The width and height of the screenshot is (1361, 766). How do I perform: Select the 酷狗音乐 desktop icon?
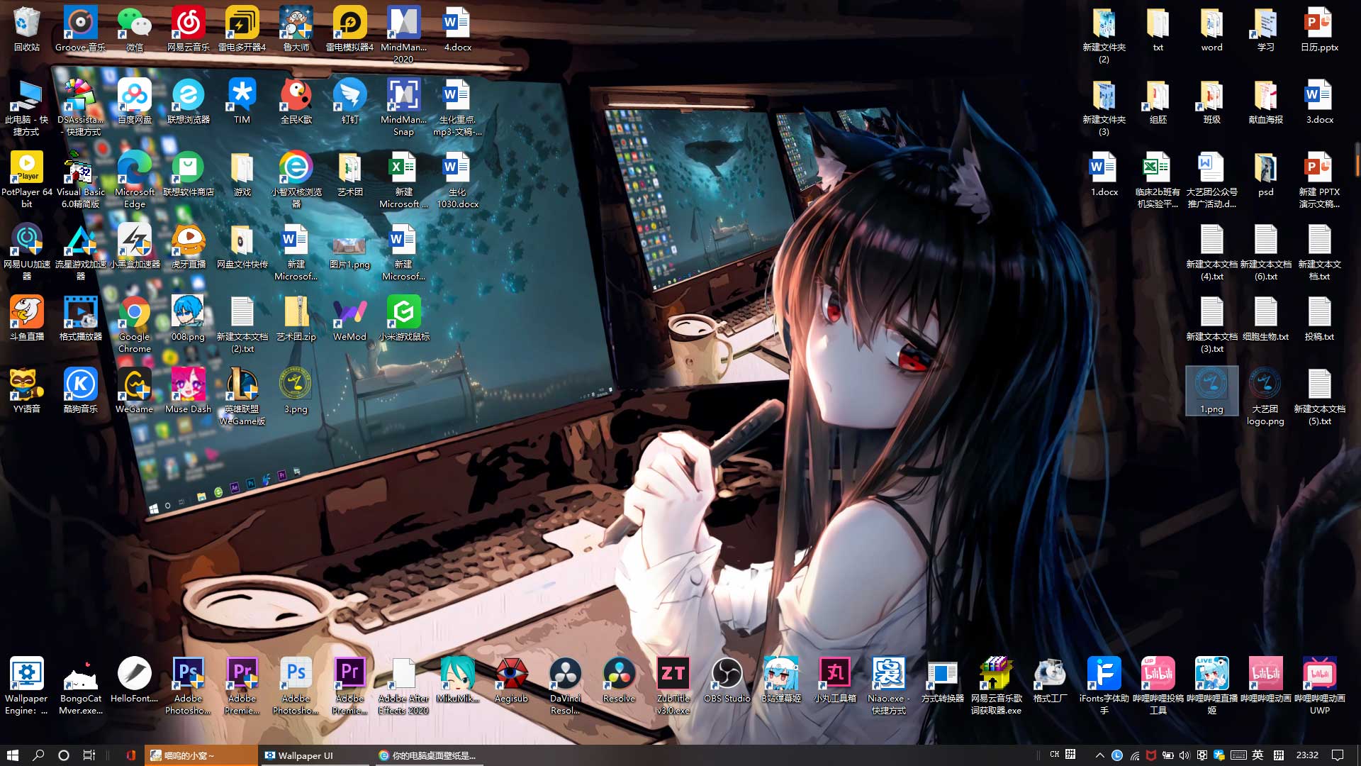click(80, 392)
